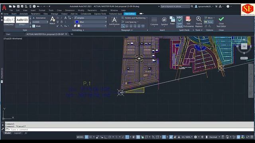This screenshot has height=143, width=255.
Task: Expand the Formatting panel
Action: (x=78, y=30)
